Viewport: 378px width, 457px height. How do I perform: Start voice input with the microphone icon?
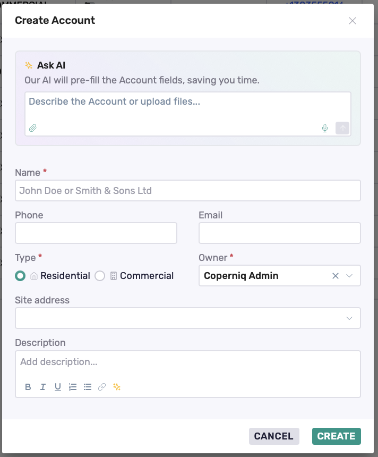pyautogui.click(x=325, y=128)
